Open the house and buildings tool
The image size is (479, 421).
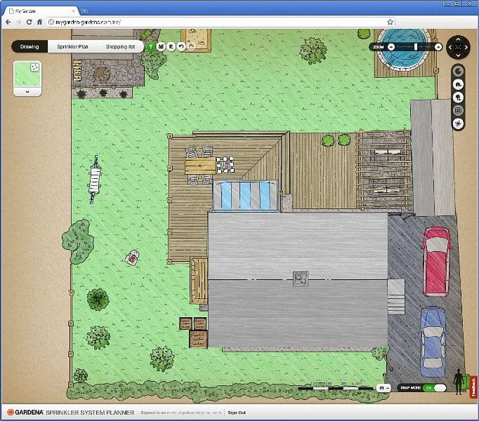pos(458,84)
